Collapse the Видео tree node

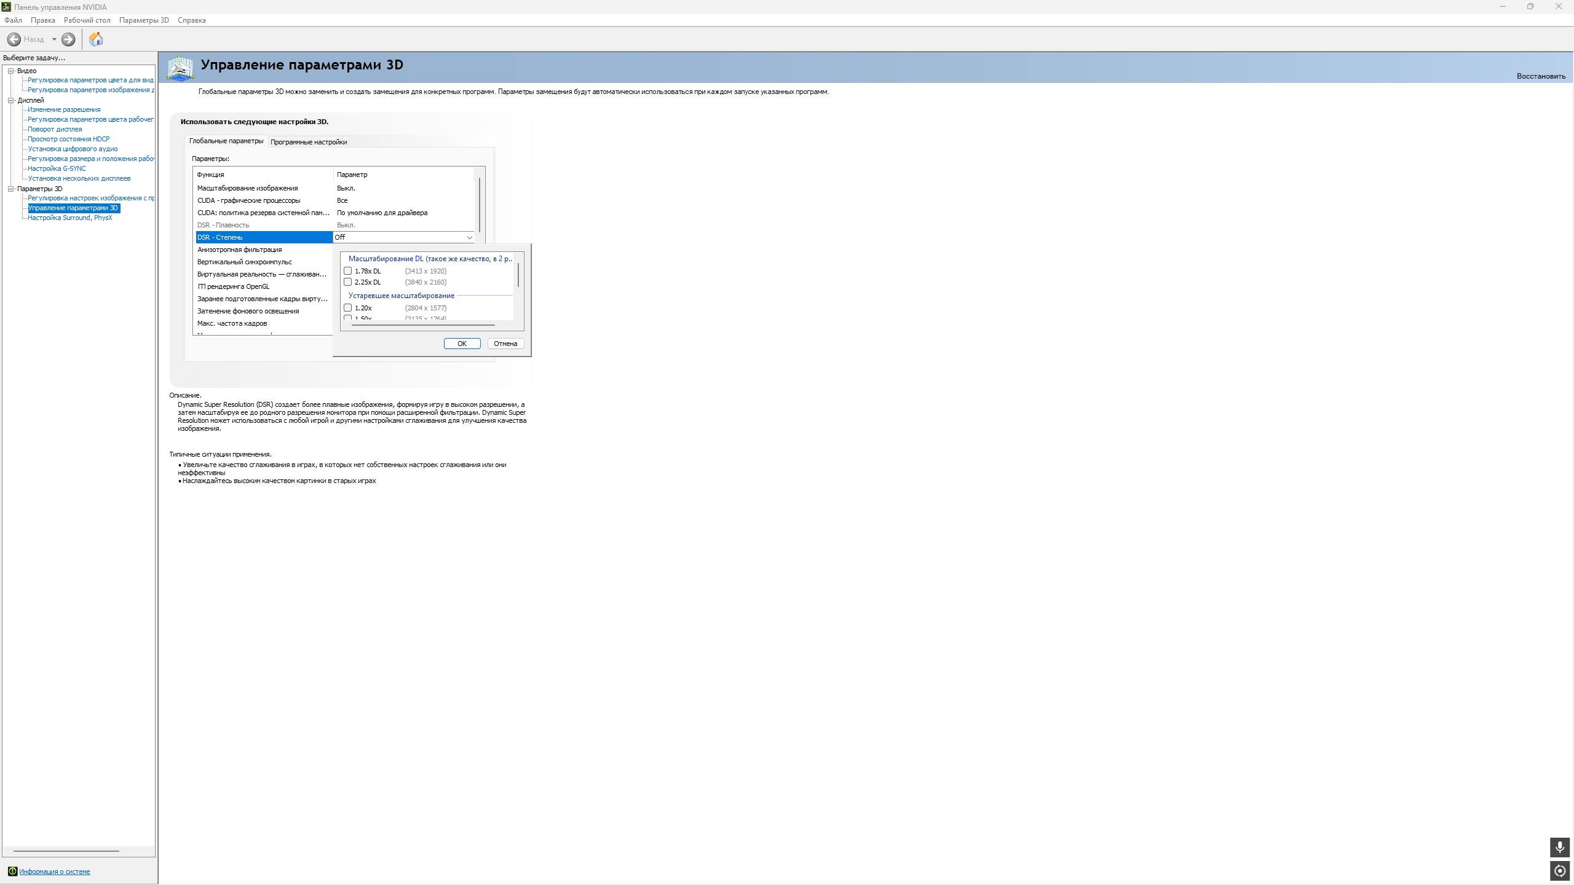[10, 71]
